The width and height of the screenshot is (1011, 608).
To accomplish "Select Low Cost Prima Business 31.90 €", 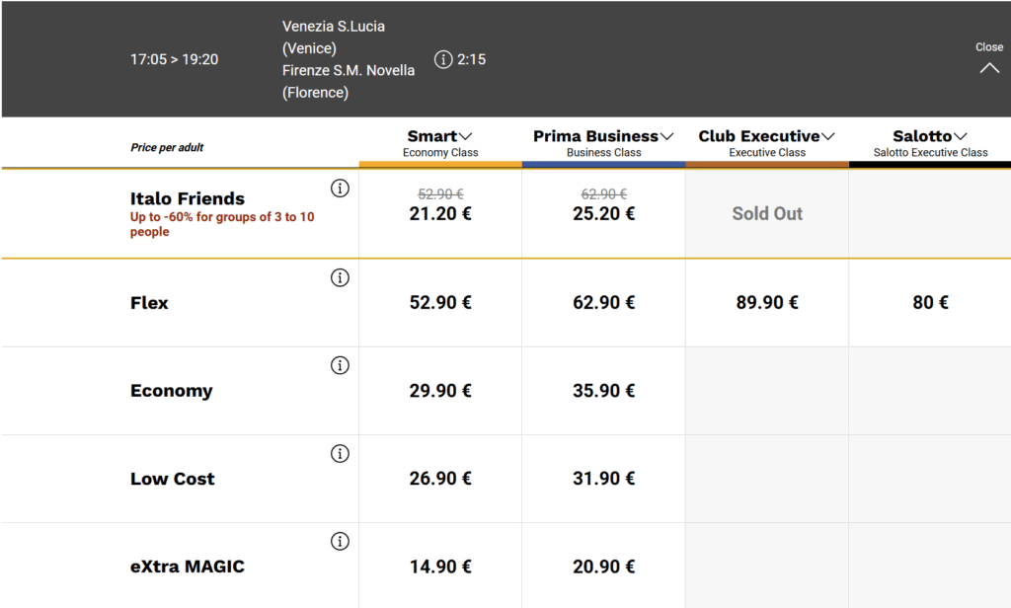I will 603,479.
